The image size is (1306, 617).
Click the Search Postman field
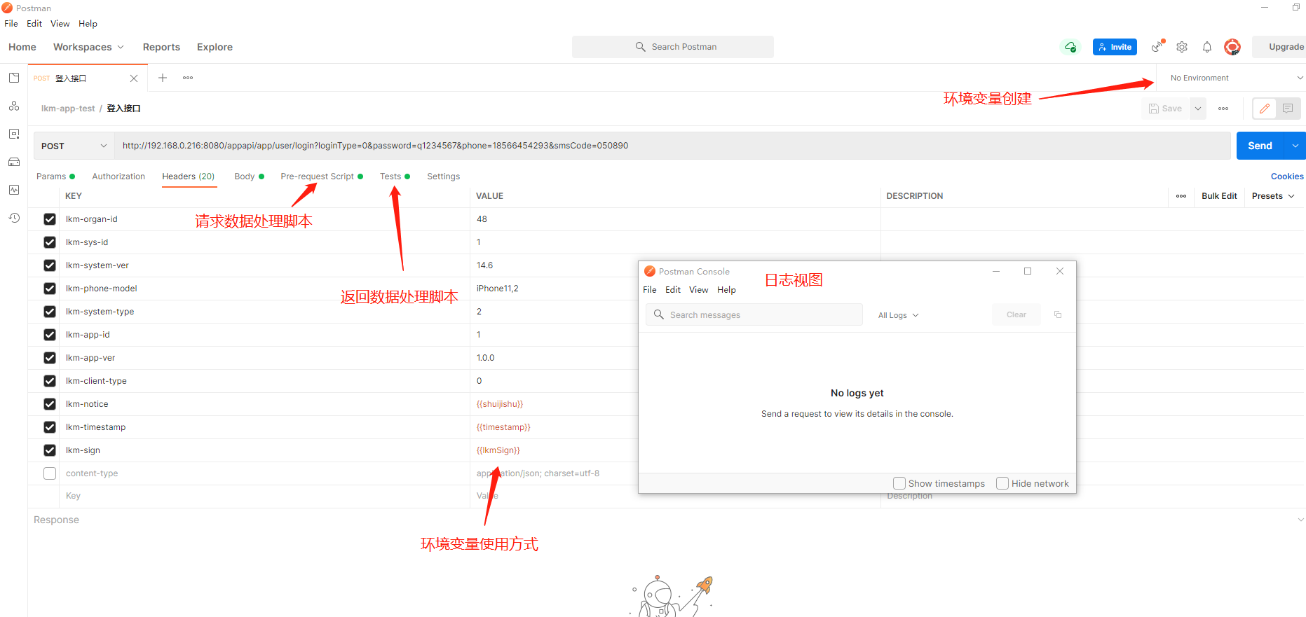tap(673, 47)
